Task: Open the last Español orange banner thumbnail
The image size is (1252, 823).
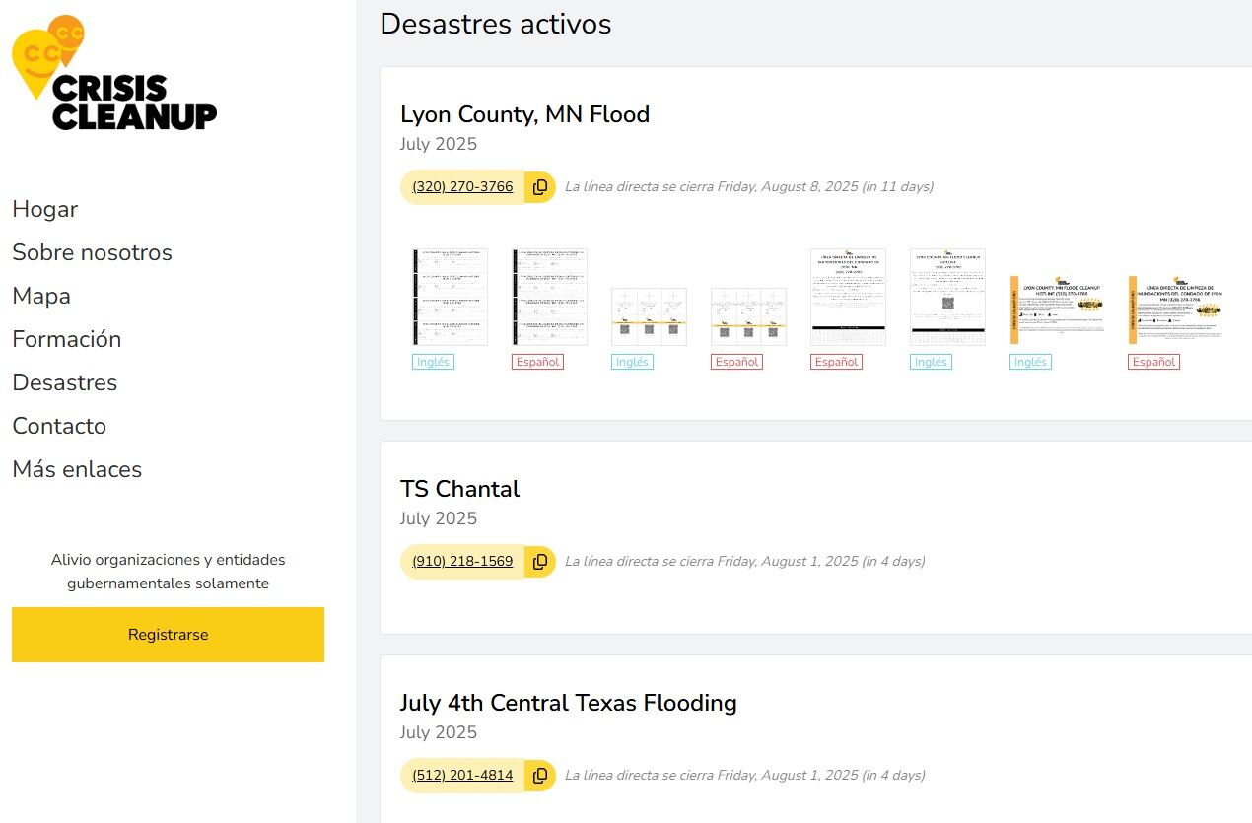Action: pyautogui.click(x=1175, y=309)
